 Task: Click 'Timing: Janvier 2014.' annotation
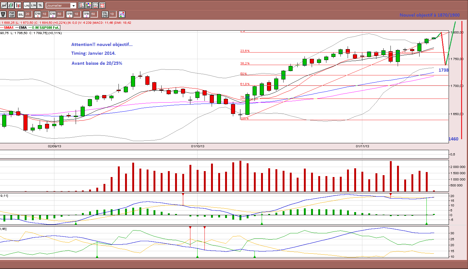coord(93,53)
